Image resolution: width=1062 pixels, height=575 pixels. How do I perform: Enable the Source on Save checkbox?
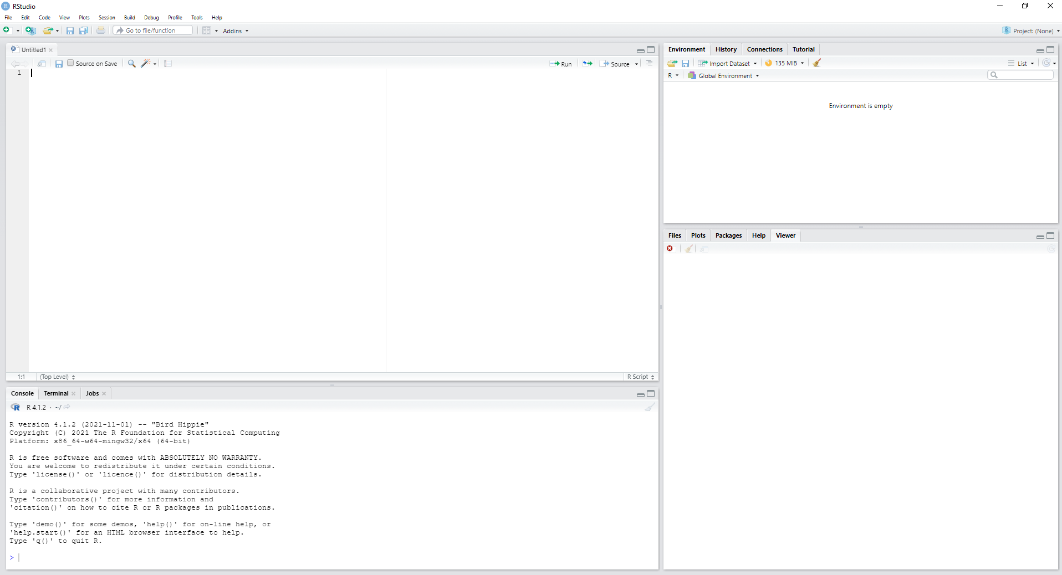point(70,63)
